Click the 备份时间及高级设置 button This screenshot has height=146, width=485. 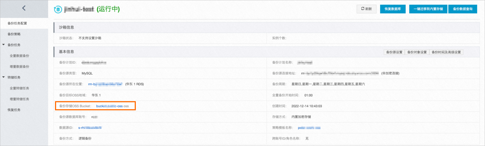click(x=446, y=52)
